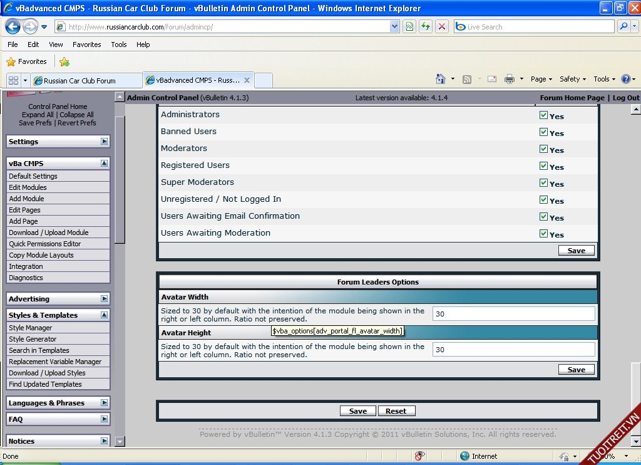The image size is (641, 465).
Task: Open the Edit Modules sidebar link
Action: (x=28, y=187)
